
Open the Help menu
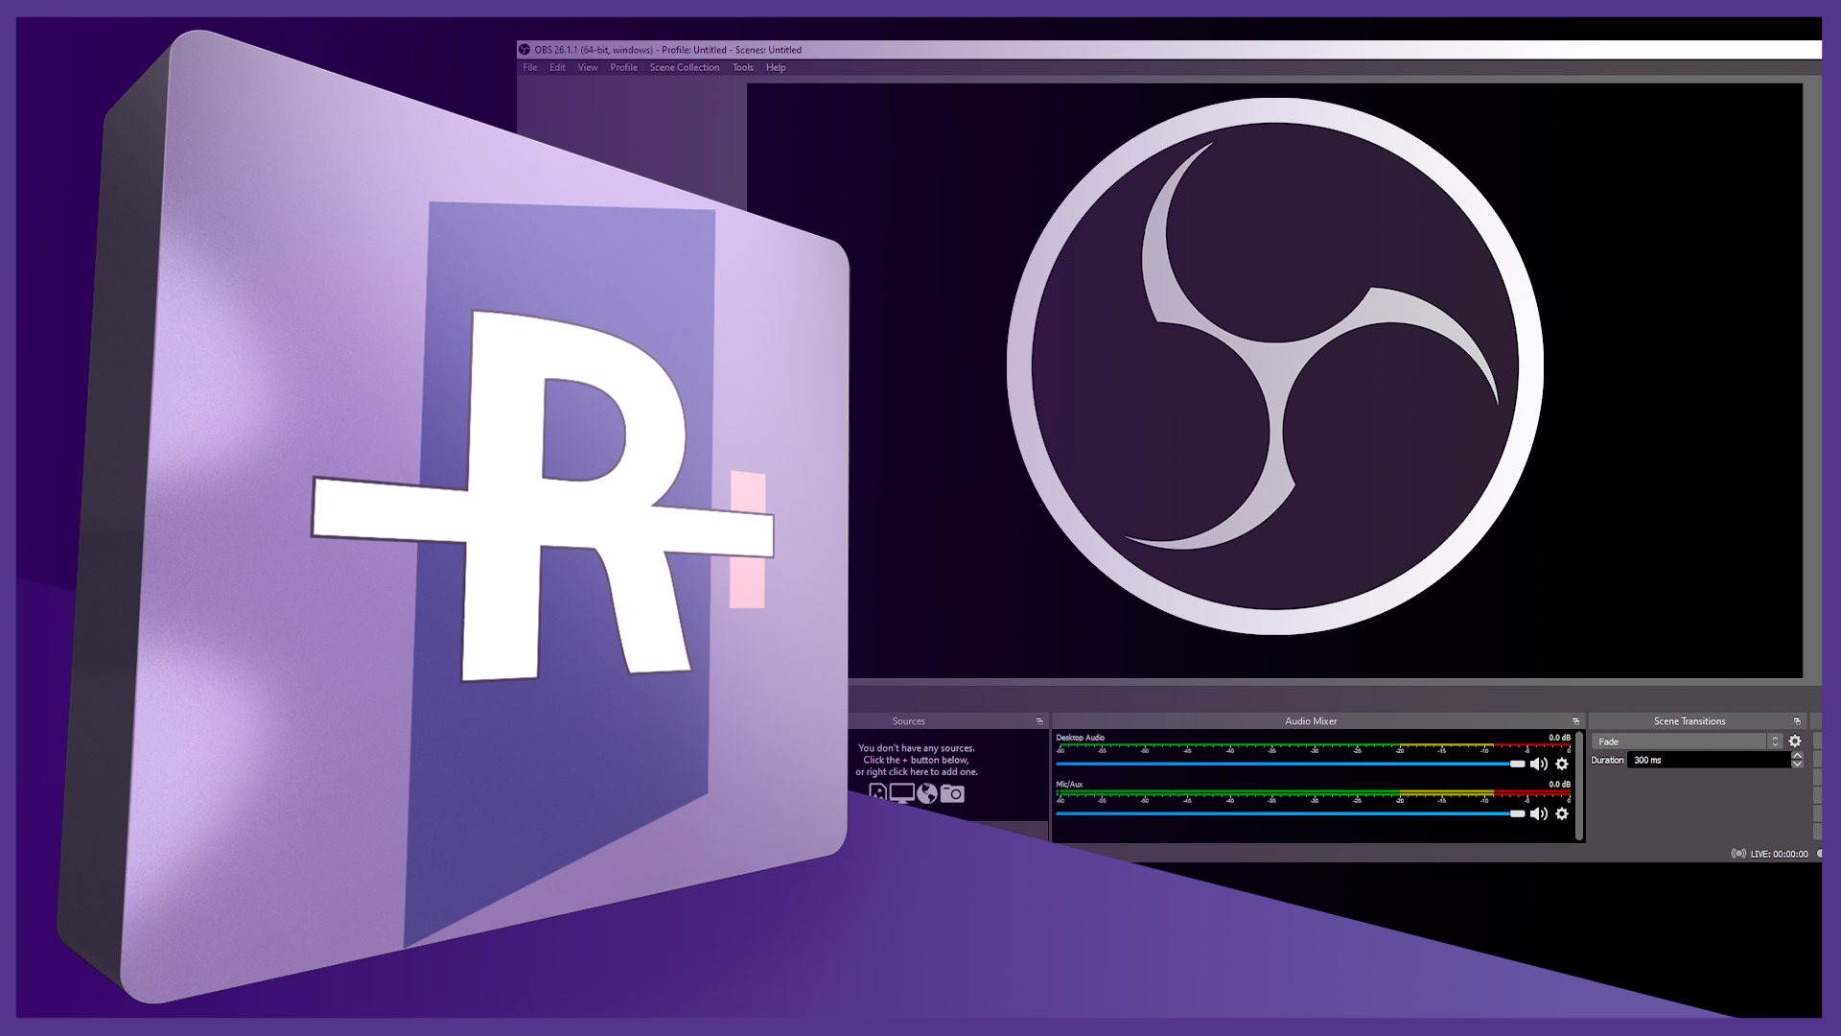click(x=776, y=68)
